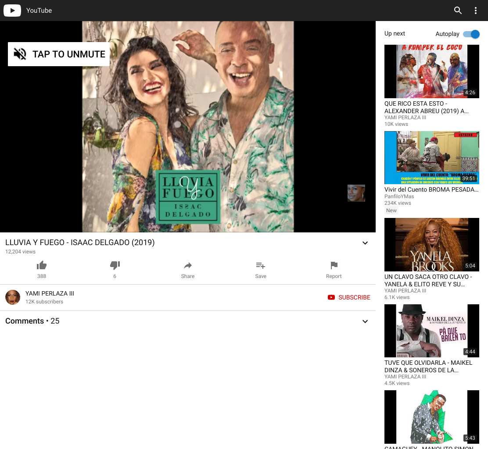Click the 234K views text
Image resolution: width=488 pixels, height=449 pixels.
tap(398, 203)
